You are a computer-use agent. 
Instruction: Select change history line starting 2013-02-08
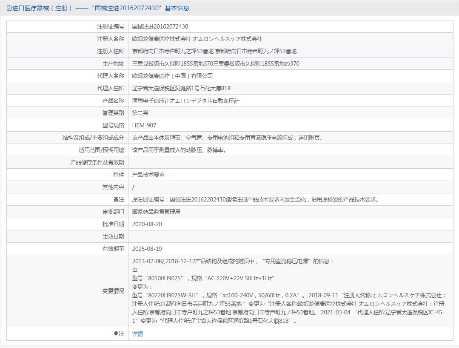(x=233, y=261)
